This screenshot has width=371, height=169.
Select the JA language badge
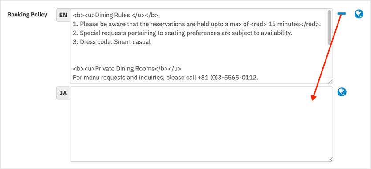pos(63,93)
